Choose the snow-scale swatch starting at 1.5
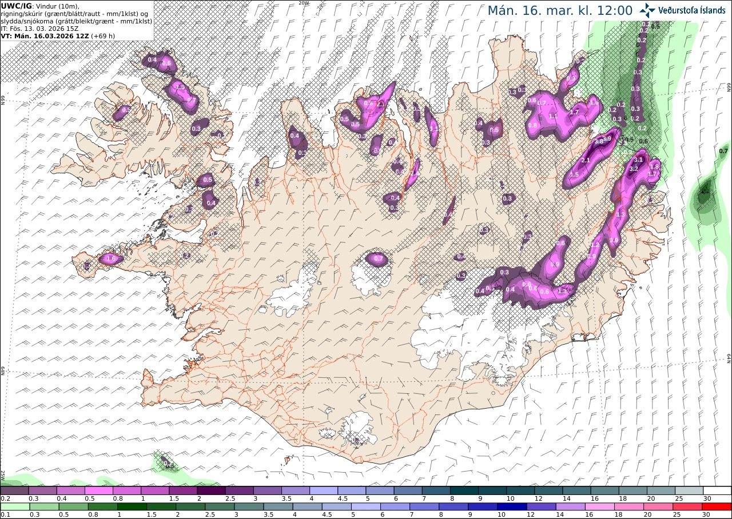The height and width of the screenshot is (519, 732). tap(183, 490)
